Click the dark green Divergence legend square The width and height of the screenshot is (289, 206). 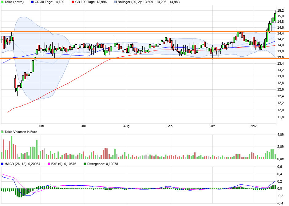[x=85, y=164]
